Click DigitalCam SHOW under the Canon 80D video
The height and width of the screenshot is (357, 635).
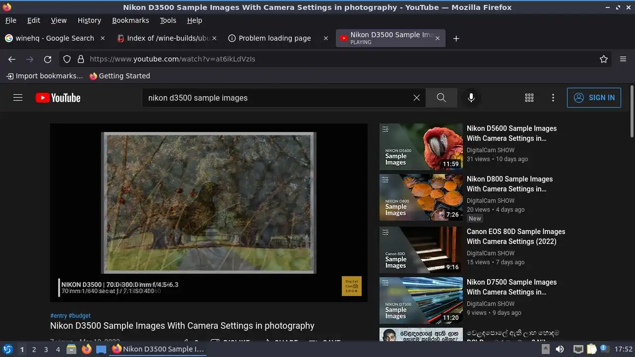(491, 253)
